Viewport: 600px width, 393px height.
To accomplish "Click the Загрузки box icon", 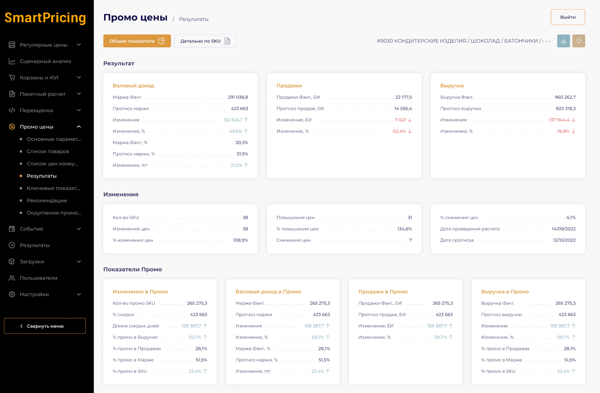I will [12, 262].
